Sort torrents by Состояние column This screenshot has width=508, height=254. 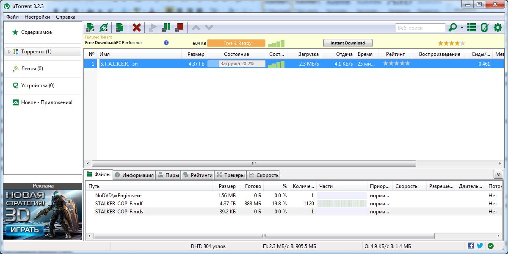(x=237, y=54)
